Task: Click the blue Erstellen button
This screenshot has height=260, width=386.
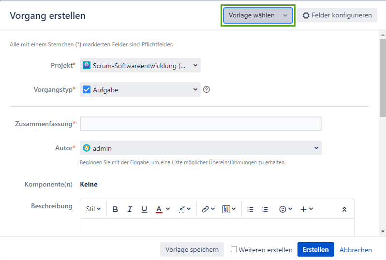Action: pos(315,249)
